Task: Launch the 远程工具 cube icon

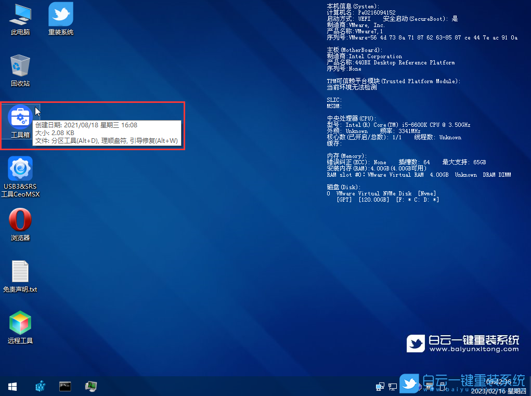Action: 20,323
